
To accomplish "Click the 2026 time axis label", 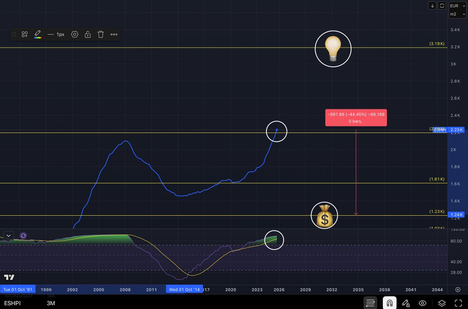I will click(x=279, y=290).
